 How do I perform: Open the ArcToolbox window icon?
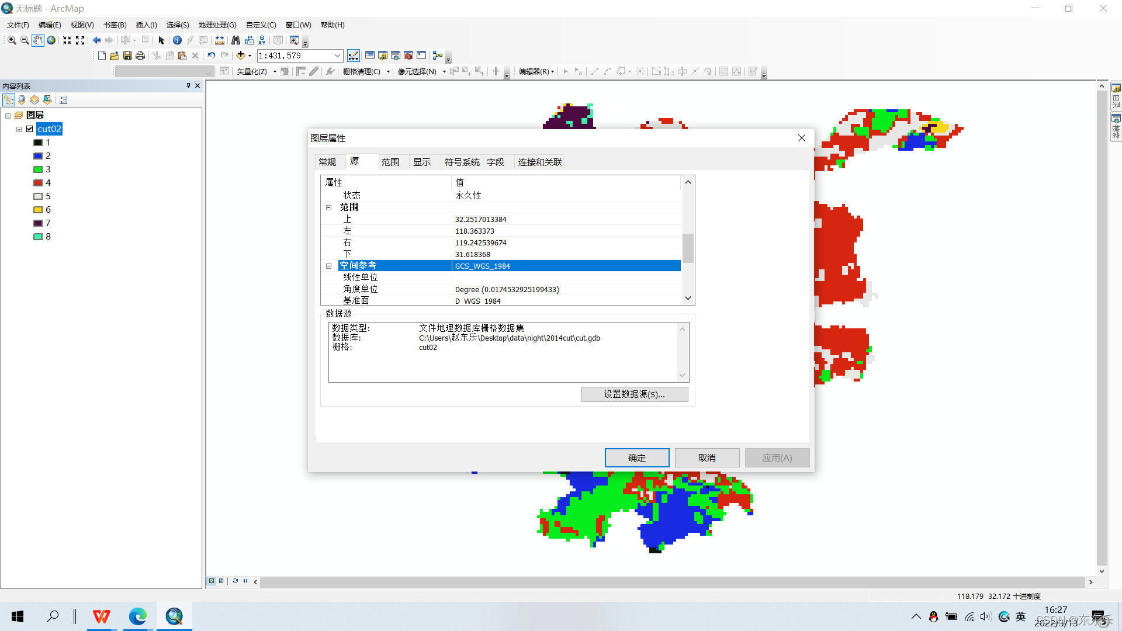coord(408,56)
